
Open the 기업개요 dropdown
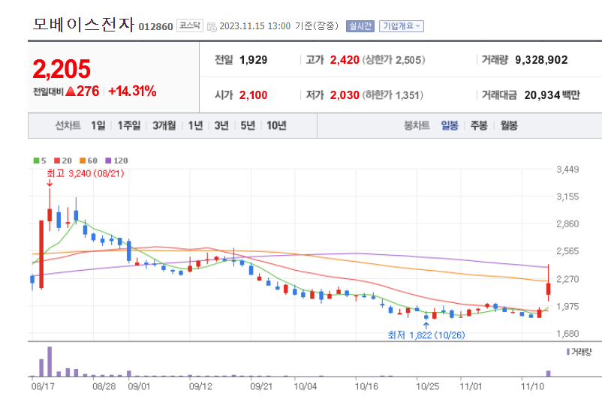point(401,26)
